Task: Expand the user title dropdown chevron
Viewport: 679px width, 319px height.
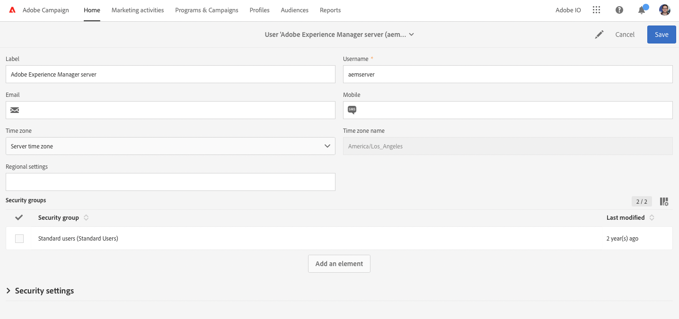Action: [412, 34]
